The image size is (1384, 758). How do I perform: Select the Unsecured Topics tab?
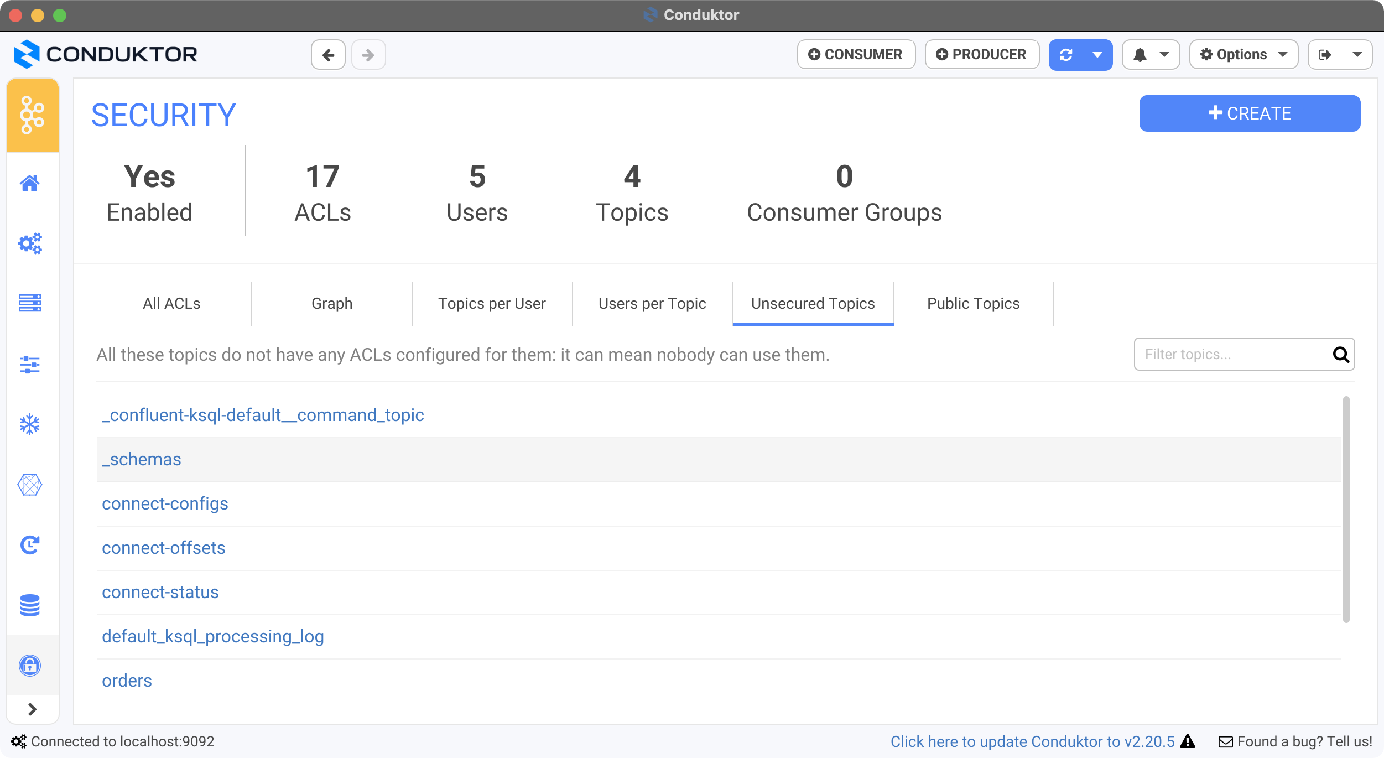coord(813,304)
